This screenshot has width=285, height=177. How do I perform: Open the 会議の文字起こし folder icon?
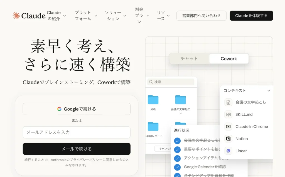180,100
